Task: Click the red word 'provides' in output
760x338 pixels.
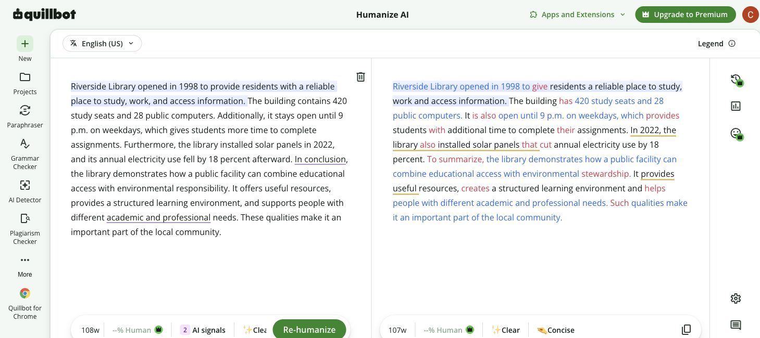Action: coord(663,115)
